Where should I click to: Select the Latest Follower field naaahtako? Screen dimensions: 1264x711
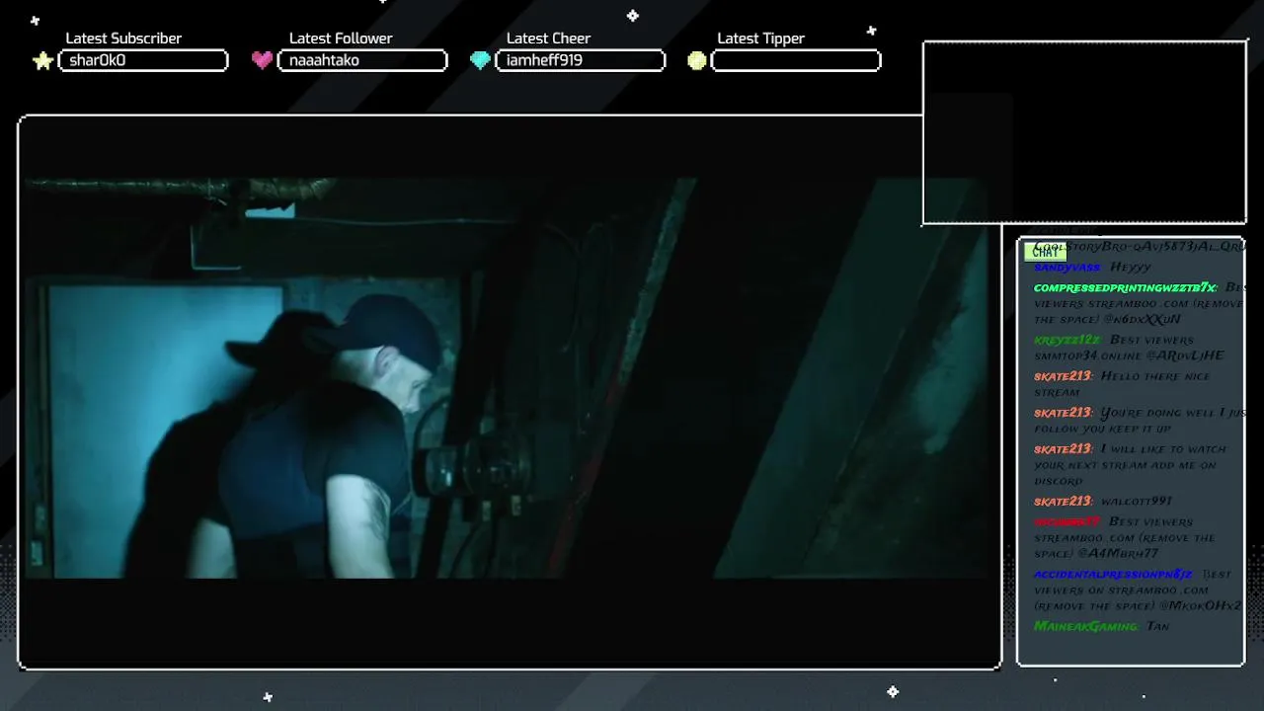click(362, 60)
